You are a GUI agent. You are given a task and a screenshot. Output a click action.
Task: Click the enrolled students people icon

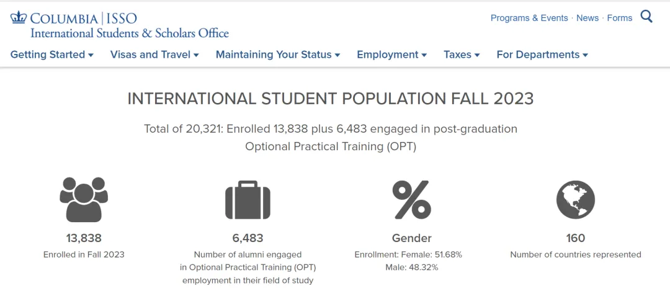(x=84, y=199)
